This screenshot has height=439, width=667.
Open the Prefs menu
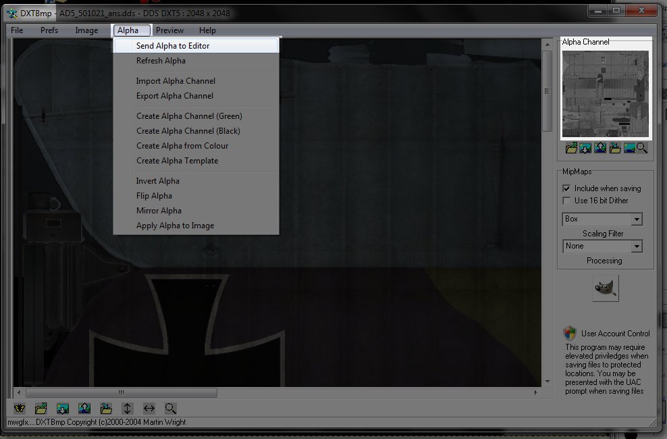click(x=49, y=30)
